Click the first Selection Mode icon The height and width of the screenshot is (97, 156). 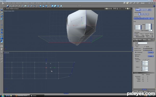(139, 14)
